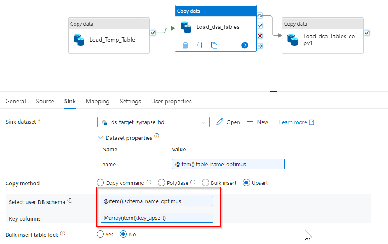Screen dimensions: 388x244
Task: Open the Mapping tab
Action: coord(98,101)
